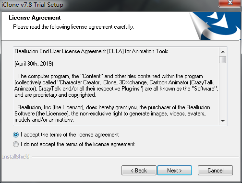
Task: Click the paragraph starting 'Reallusion, Inc (the Licensor)'
Action: point(112,114)
